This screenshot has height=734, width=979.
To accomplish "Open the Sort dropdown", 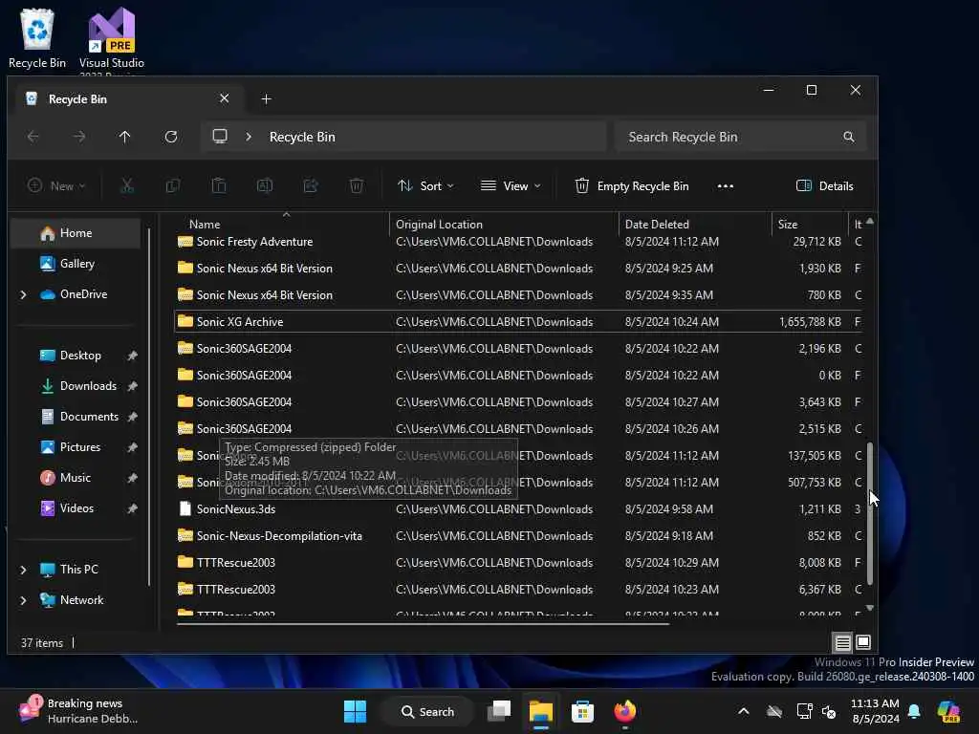I will (425, 186).
